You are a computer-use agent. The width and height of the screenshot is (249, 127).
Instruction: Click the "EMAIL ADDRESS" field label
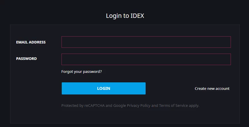point(31,42)
